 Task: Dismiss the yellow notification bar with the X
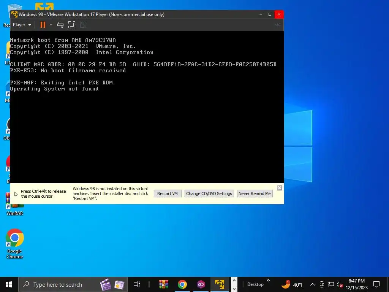click(279, 188)
